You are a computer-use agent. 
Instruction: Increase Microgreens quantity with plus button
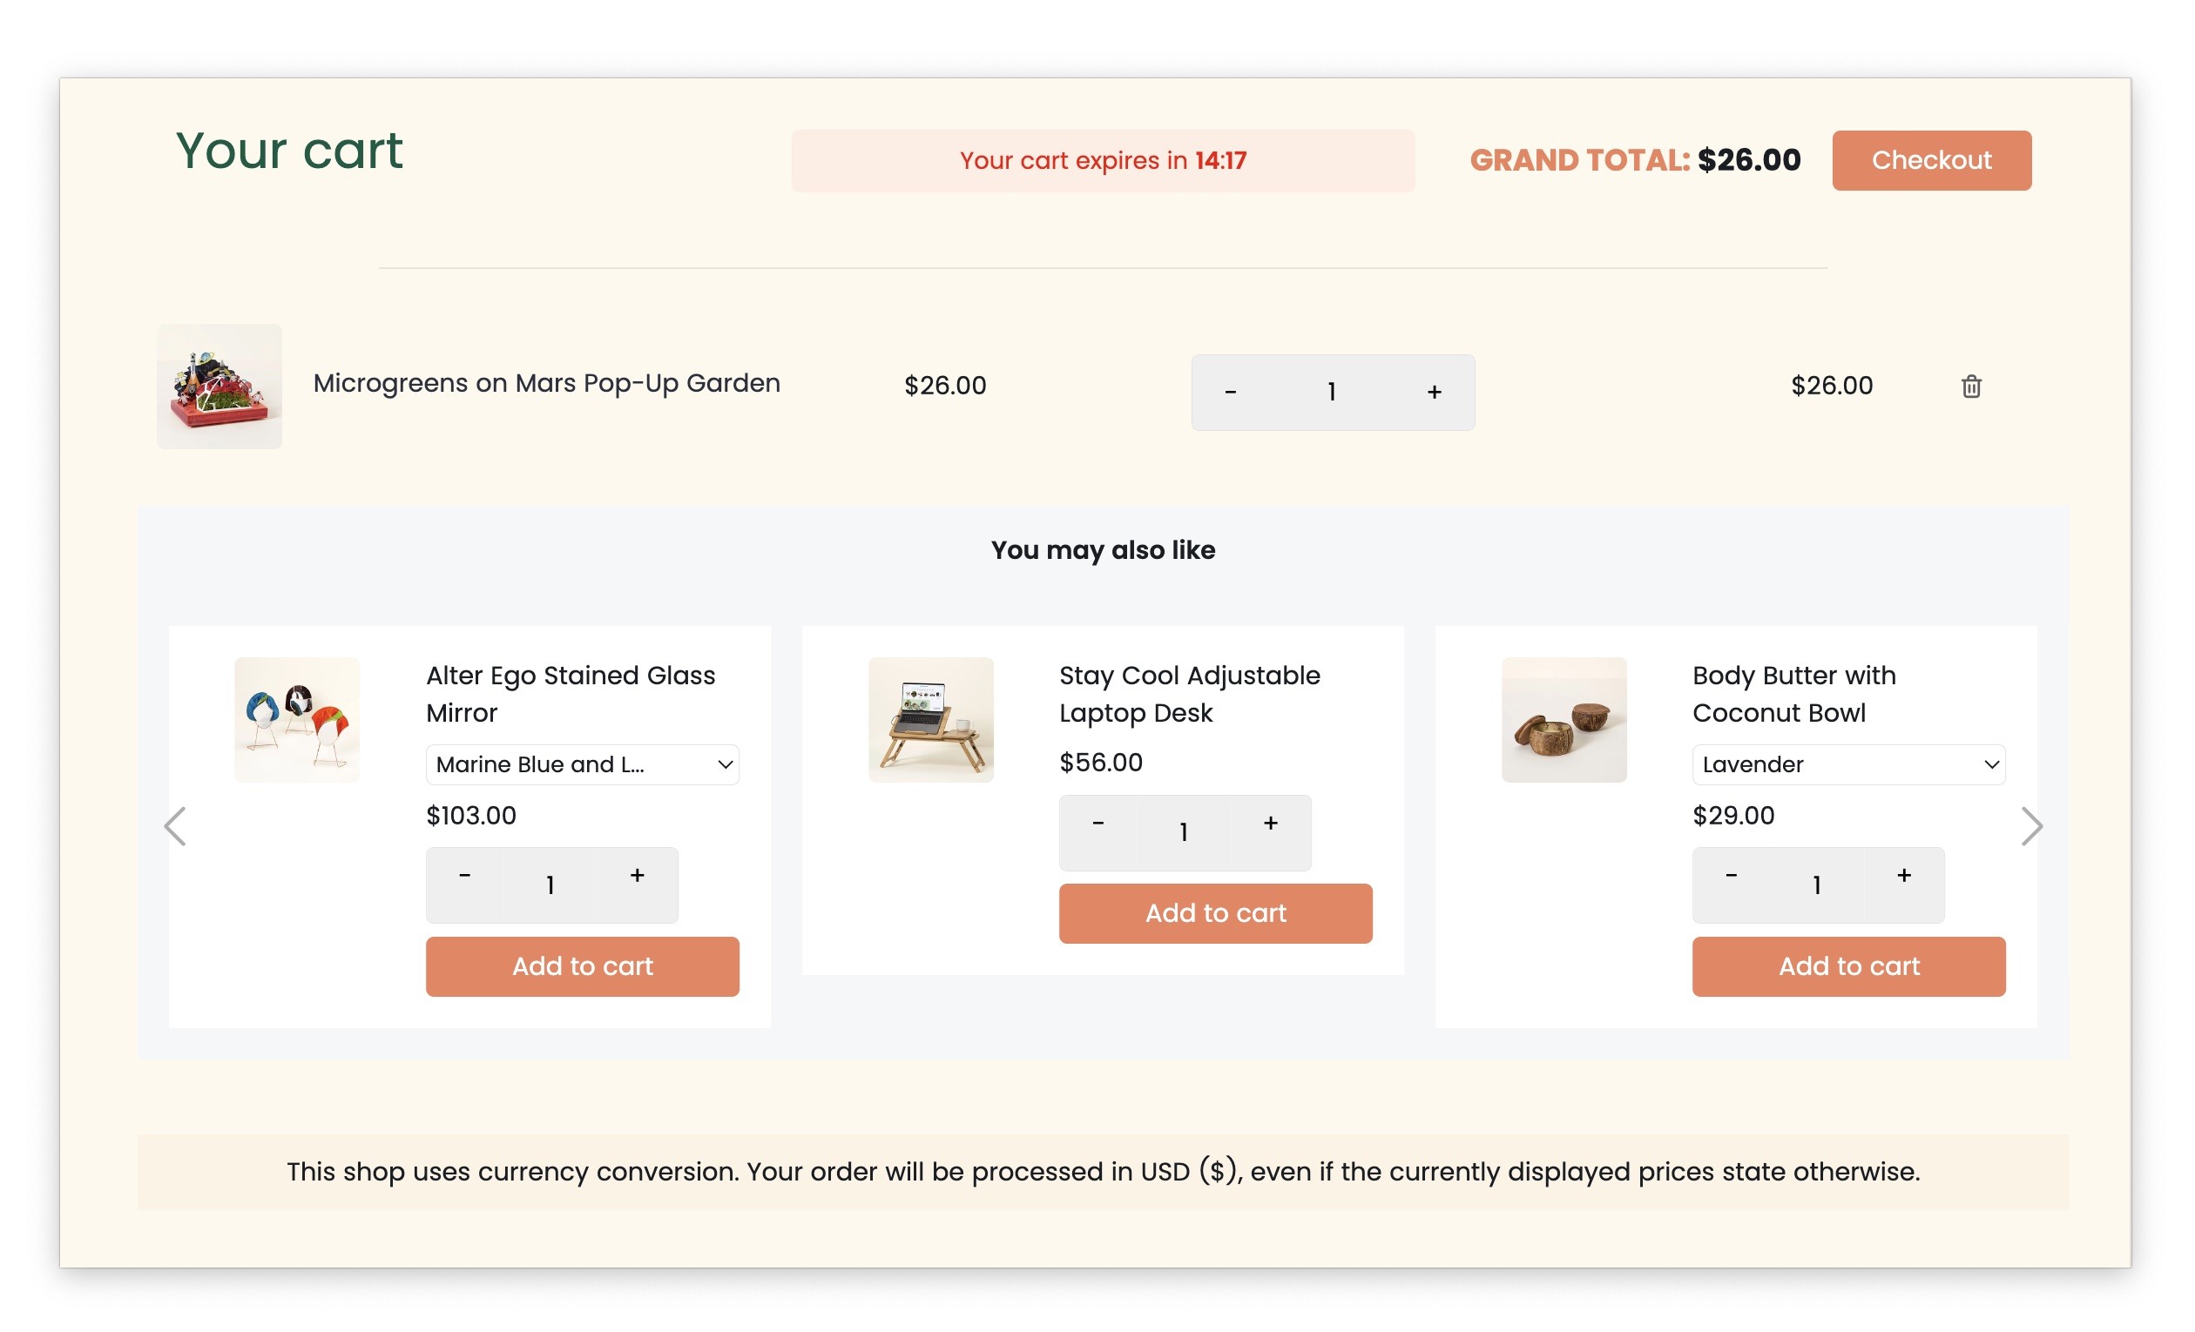point(1435,392)
